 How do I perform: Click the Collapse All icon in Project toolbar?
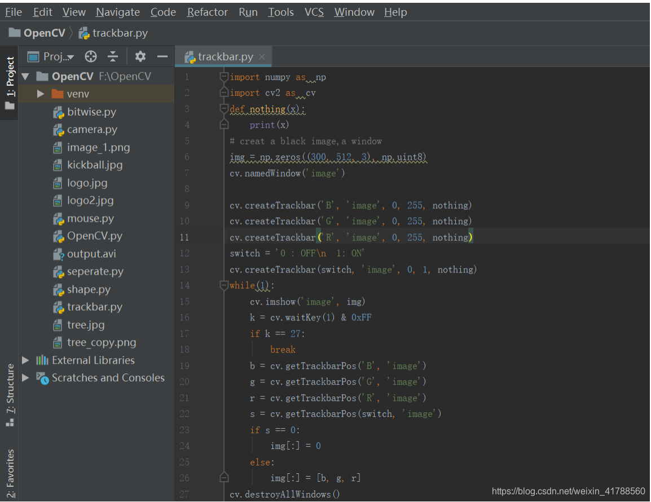113,56
